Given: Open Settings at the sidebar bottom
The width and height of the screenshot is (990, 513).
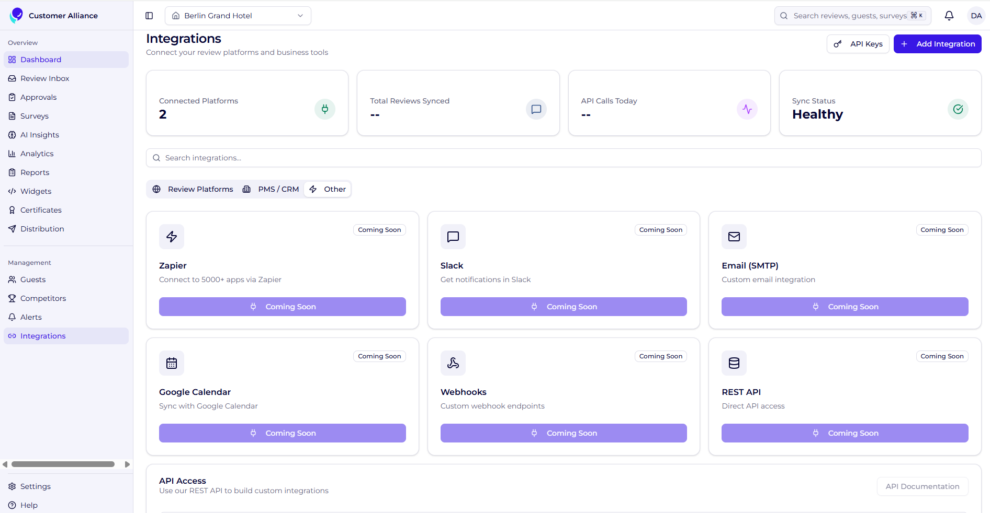Looking at the screenshot, I should click(x=66, y=486).
